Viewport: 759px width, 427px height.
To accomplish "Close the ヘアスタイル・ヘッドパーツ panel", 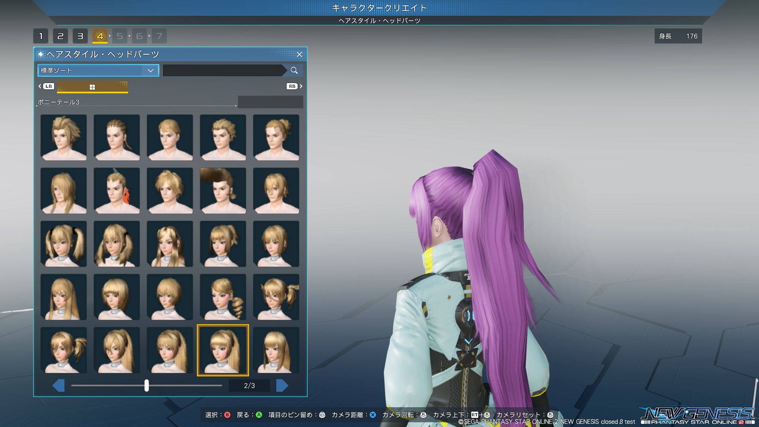I will [299, 54].
